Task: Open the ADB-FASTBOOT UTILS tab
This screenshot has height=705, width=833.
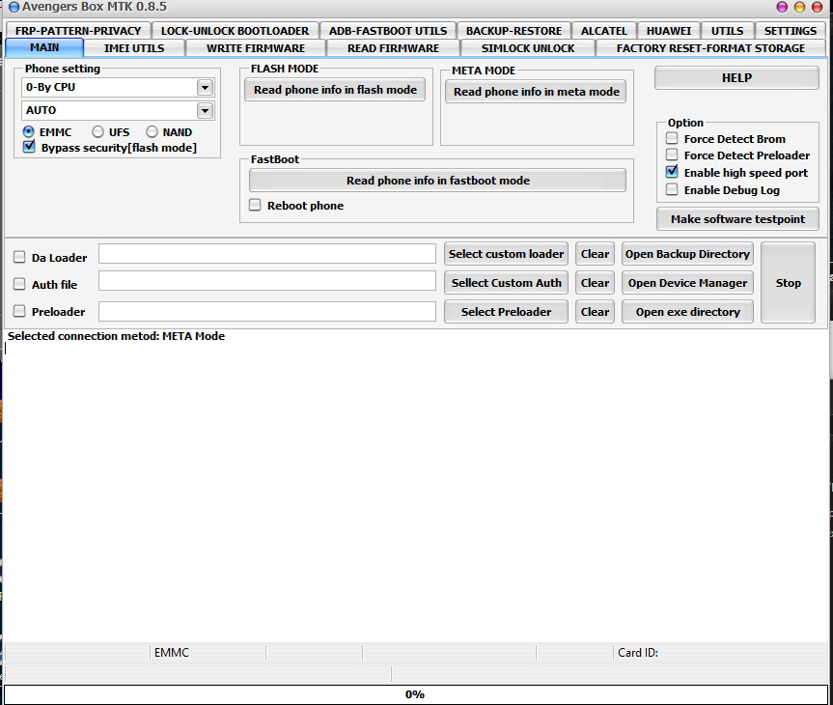Action: point(388,30)
